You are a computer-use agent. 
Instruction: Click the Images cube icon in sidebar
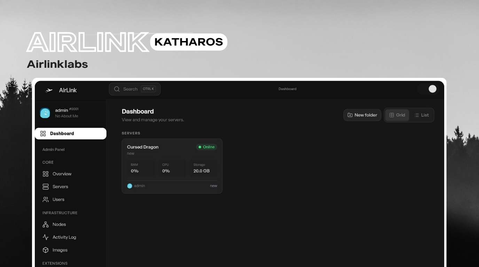pos(46,250)
